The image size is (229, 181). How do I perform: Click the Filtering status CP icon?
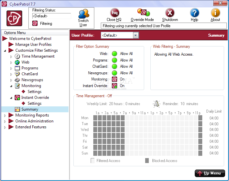[35, 23]
